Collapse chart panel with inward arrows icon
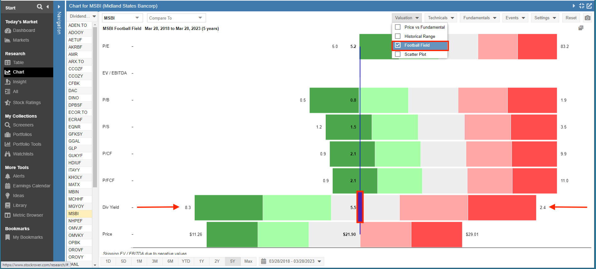The width and height of the screenshot is (596, 269). (582, 6)
